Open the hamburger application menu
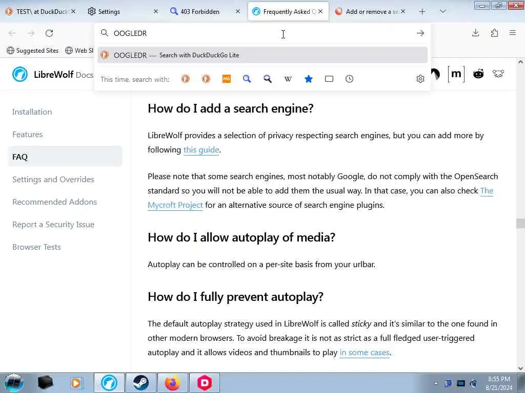The width and height of the screenshot is (525, 393). [x=513, y=33]
